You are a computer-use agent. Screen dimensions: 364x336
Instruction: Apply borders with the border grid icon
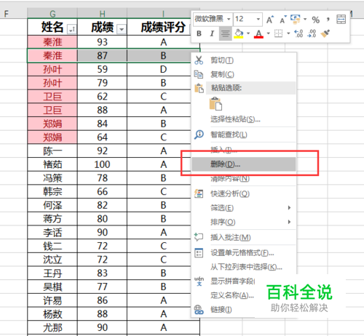[278, 33]
